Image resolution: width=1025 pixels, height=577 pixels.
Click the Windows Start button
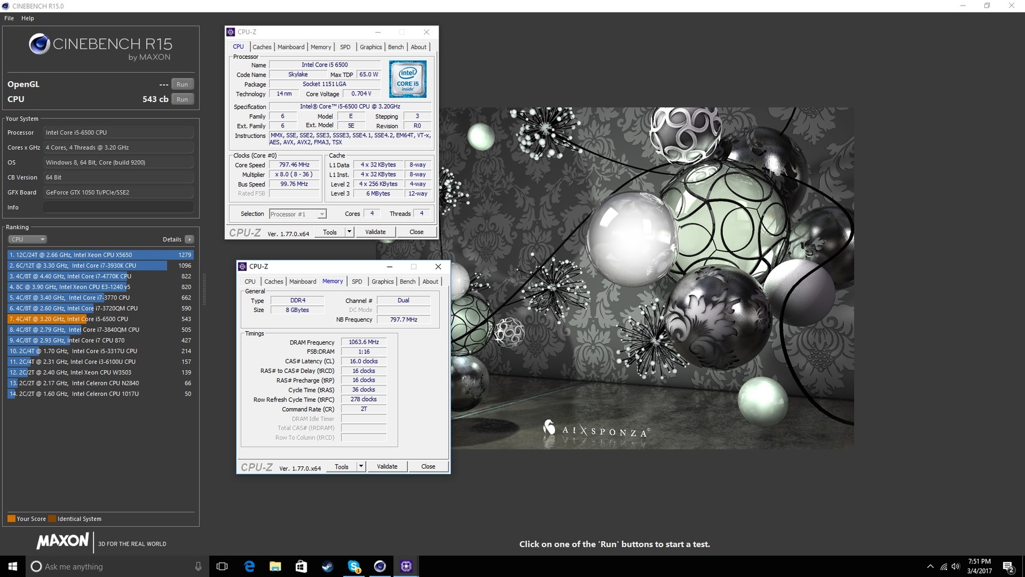(x=12, y=566)
